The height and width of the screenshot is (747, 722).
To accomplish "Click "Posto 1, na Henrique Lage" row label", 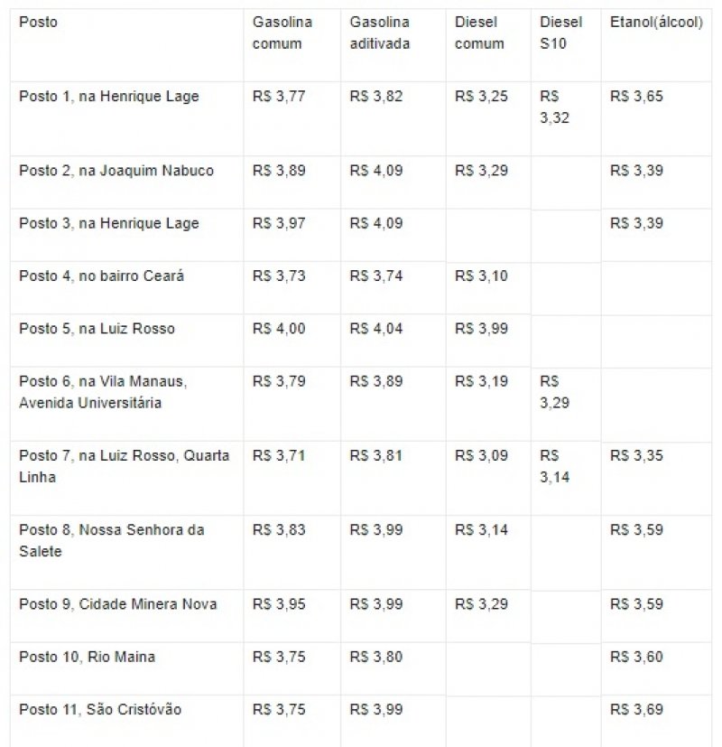I will [109, 96].
